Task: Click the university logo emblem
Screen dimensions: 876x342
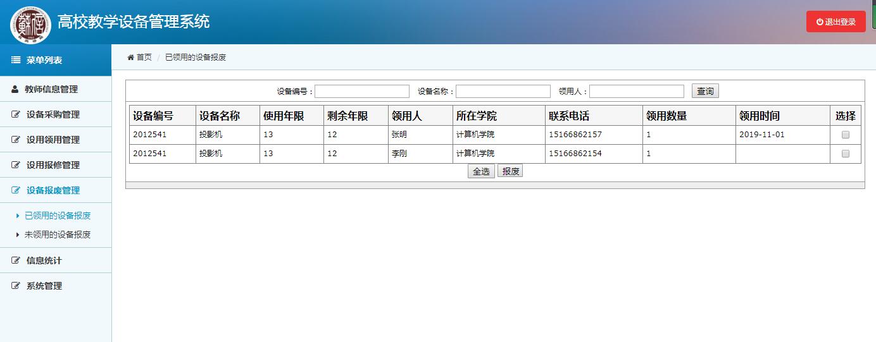Action: [x=30, y=24]
